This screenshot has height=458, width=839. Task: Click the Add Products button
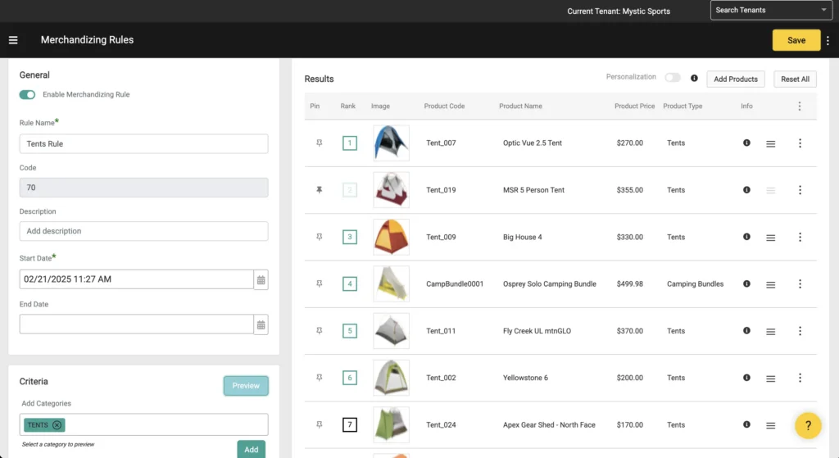coord(735,79)
